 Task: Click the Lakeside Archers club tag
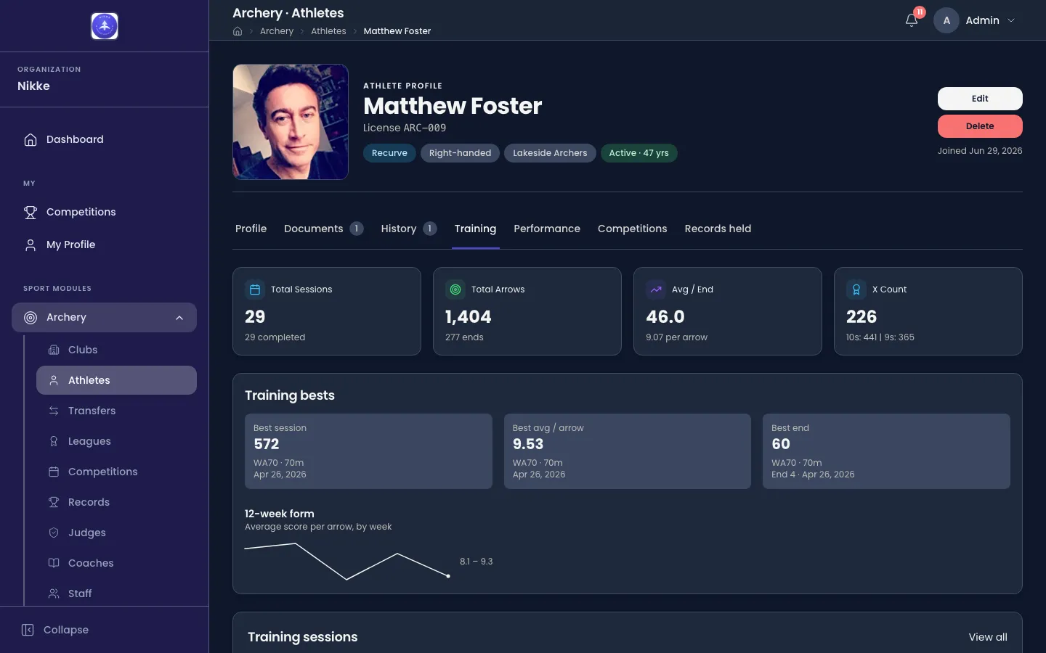click(x=550, y=153)
